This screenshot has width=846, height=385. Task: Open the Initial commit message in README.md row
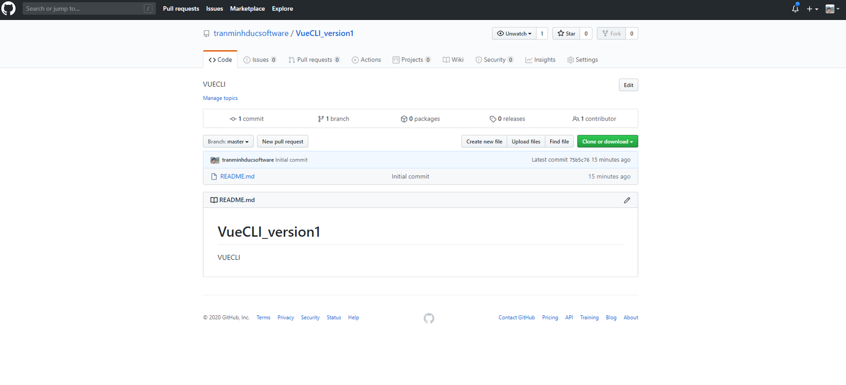(410, 176)
